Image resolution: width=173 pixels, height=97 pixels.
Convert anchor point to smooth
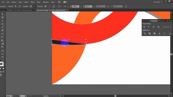tap(20, 6)
